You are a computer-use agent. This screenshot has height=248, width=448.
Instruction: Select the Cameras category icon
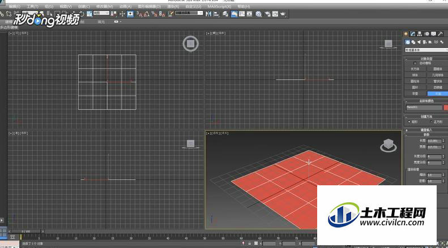click(425, 42)
